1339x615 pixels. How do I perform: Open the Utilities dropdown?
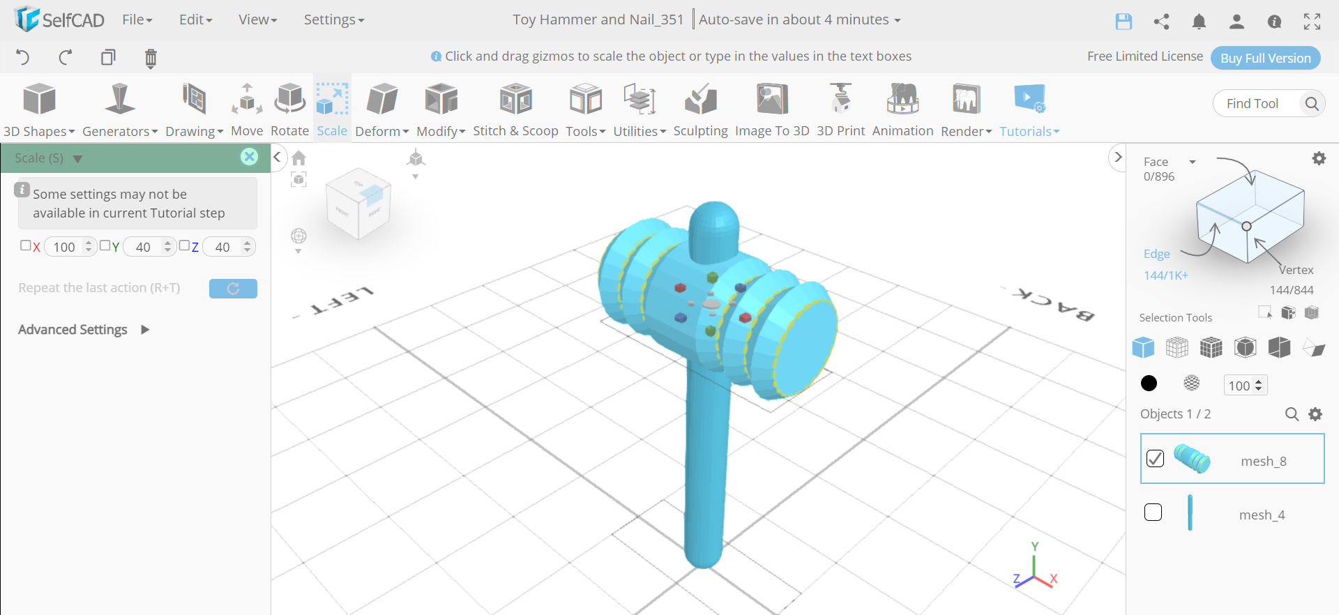[640, 109]
